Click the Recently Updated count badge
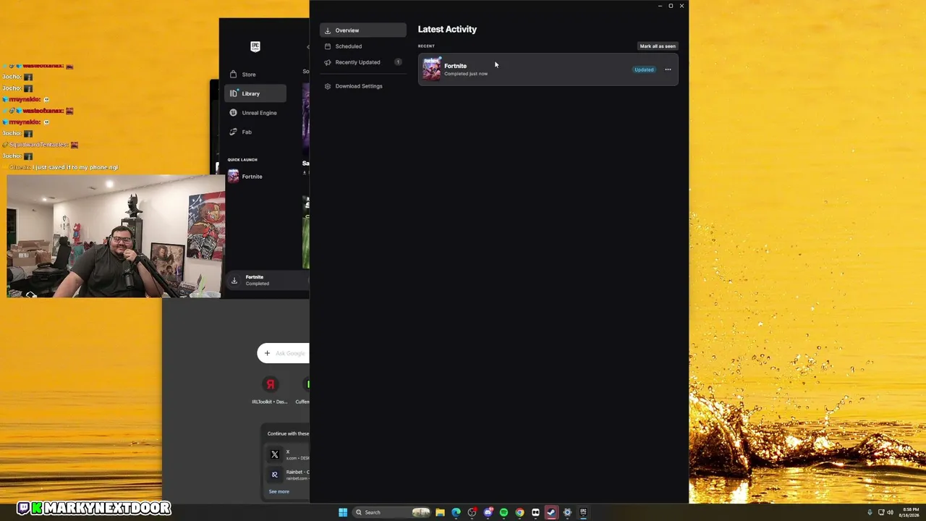This screenshot has height=521, width=926. click(x=398, y=62)
